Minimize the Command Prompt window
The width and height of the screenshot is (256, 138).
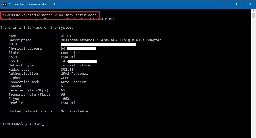[x=226, y=4]
